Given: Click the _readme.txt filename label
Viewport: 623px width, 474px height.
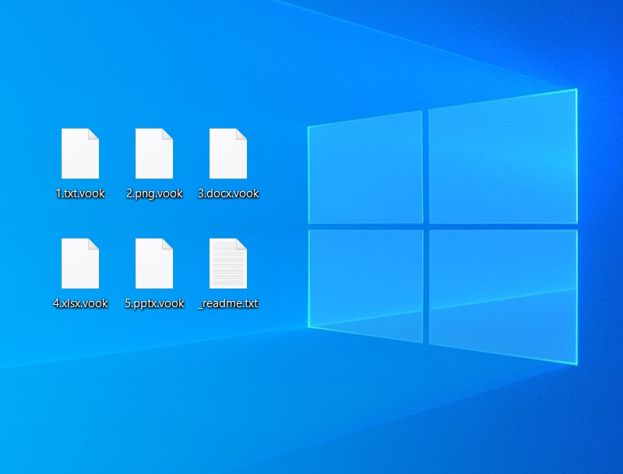Looking at the screenshot, I should coord(228,303).
